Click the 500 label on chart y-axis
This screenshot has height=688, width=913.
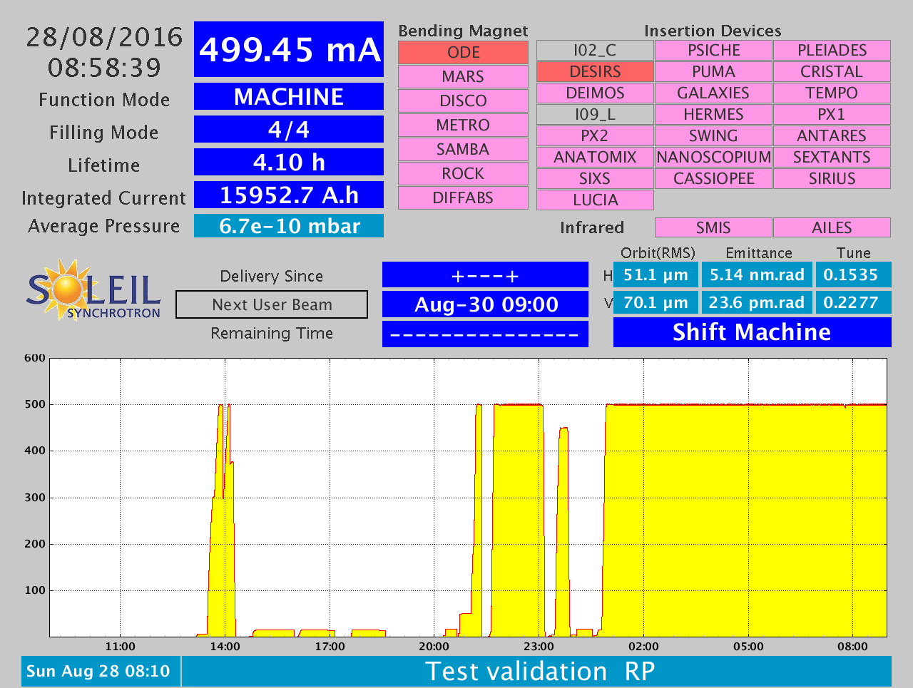tap(34, 404)
